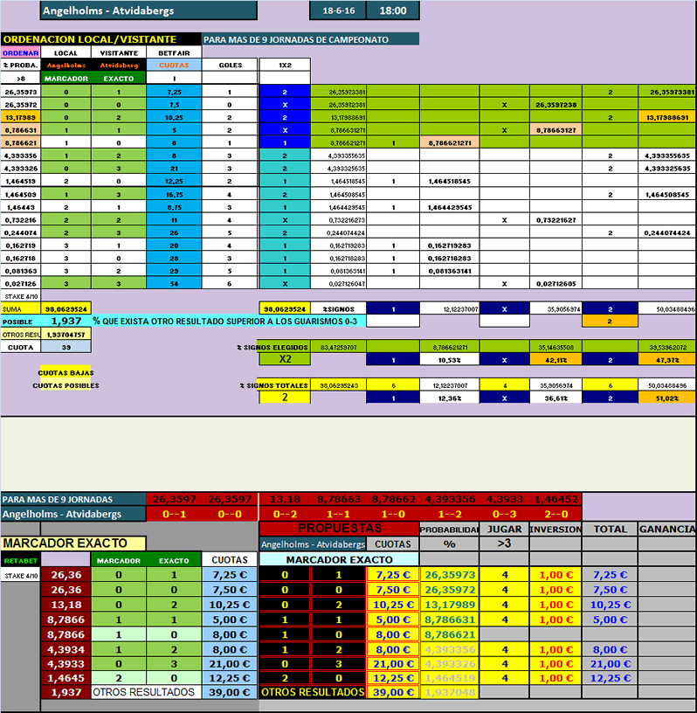Select the value 39 beside CUOTA
This screenshot has width=697, height=713.
(x=66, y=347)
